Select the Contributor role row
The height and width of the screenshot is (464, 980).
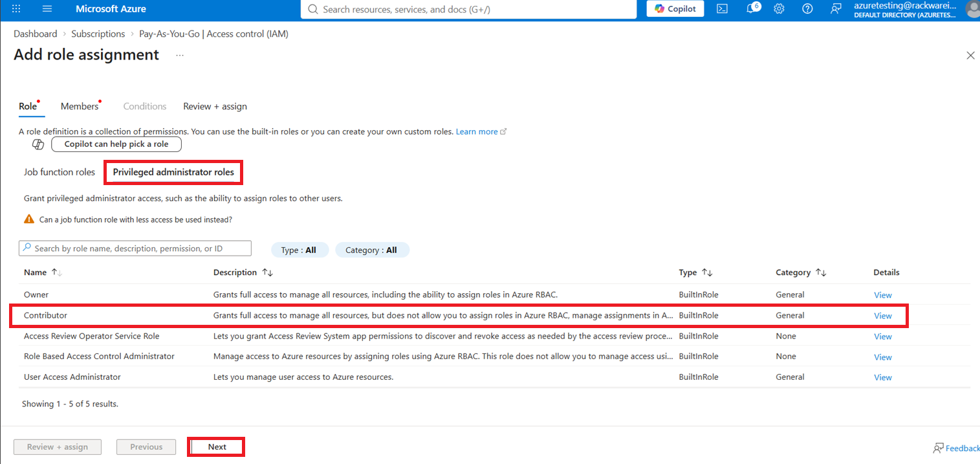point(494,315)
